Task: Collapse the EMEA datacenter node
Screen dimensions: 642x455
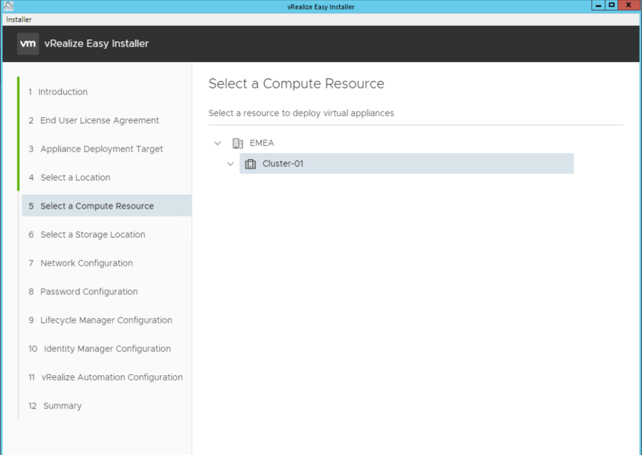Action: pyautogui.click(x=218, y=144)
